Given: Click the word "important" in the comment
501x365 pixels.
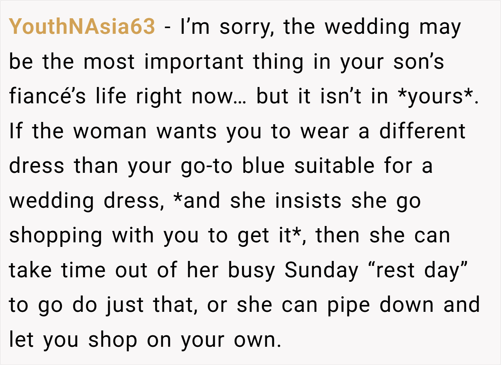Looking at the screenshot, I should [194, 62].
